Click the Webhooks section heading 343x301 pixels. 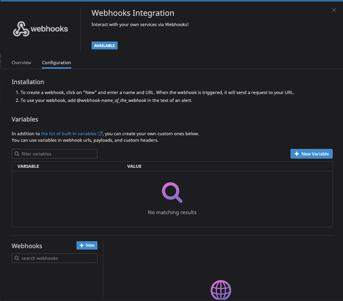[x=27, y=246]
